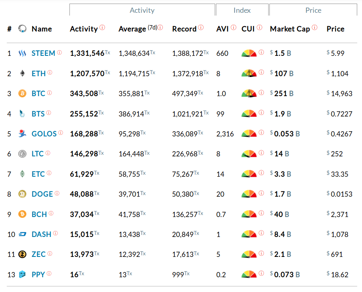The height and width of the screenshot is (292, 362).
Task: Click the ETC Ethereum Classic logo icon
Action: pyautogui.click(x=22, y=174)
